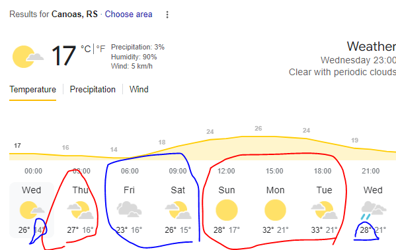Click the 12:00 hour label
This screenshot has width=396, height=250.
pos(226,171)
